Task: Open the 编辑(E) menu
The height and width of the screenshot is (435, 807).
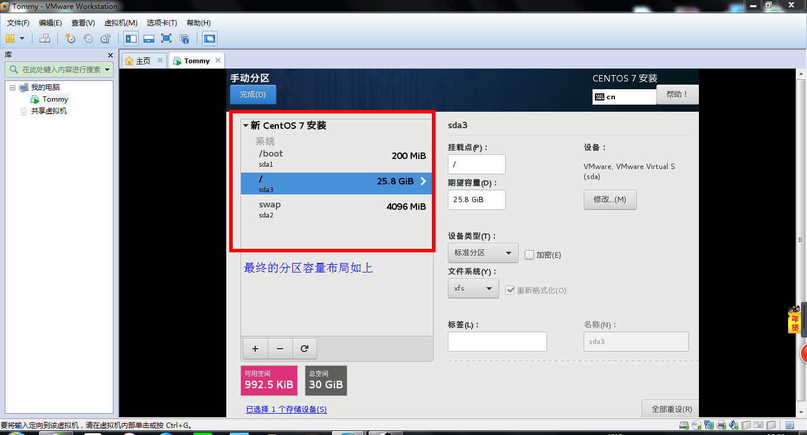Action: pyautogui.click(x=50, y=23)
